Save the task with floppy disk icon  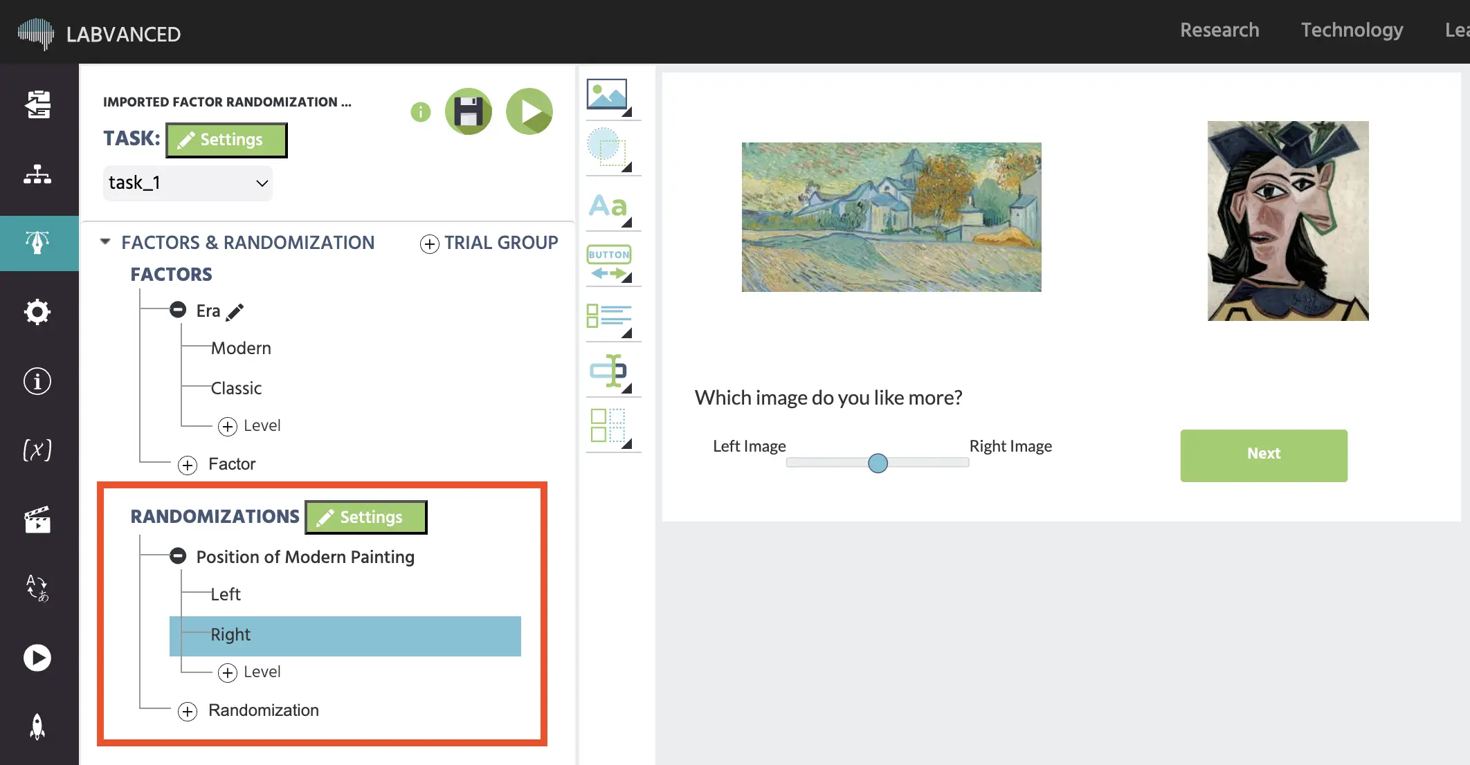469,111
